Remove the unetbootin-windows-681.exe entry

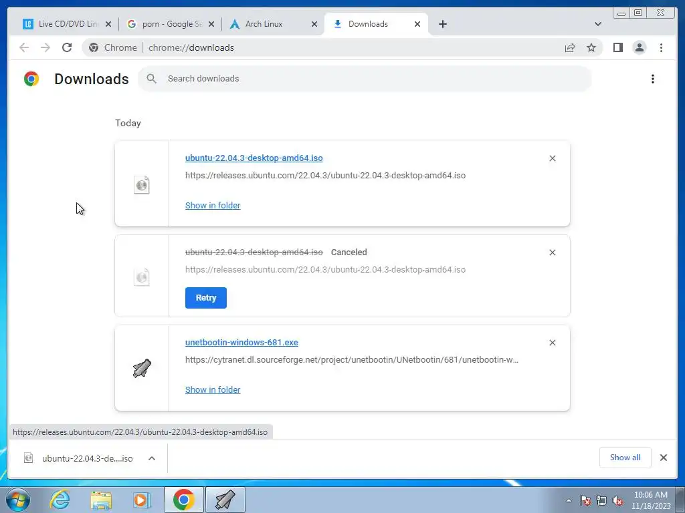552,343
